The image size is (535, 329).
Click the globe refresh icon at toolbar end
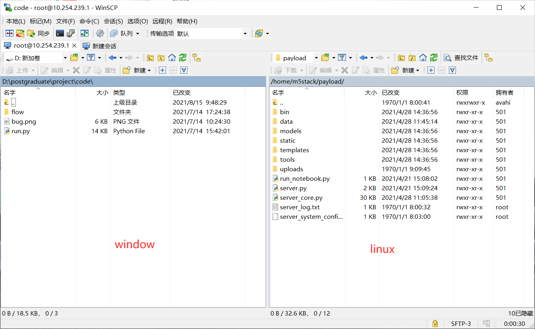259,34
